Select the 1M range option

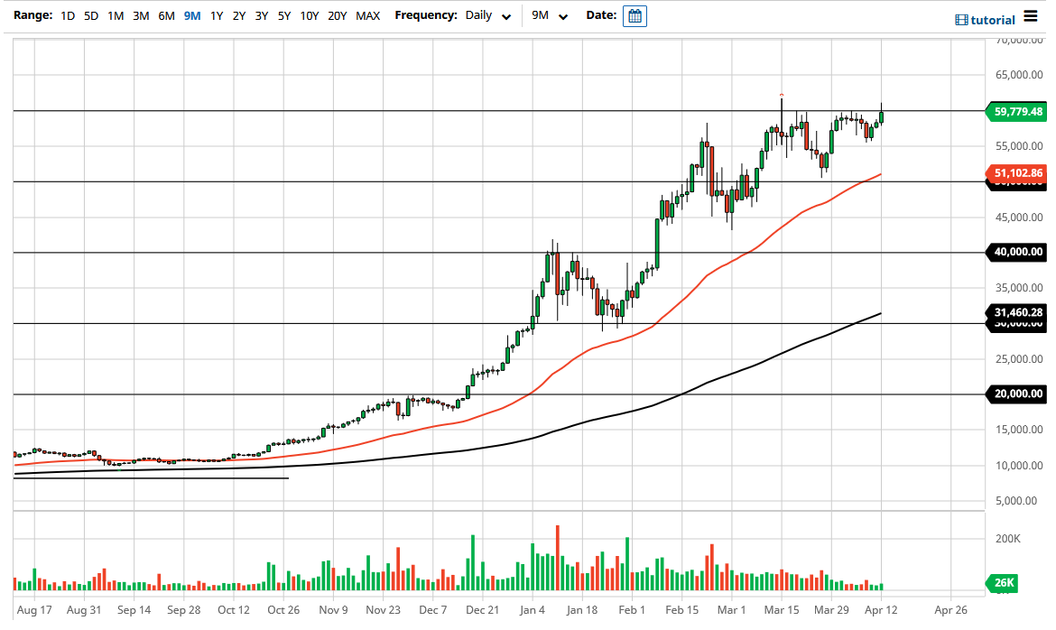[114, 15]
